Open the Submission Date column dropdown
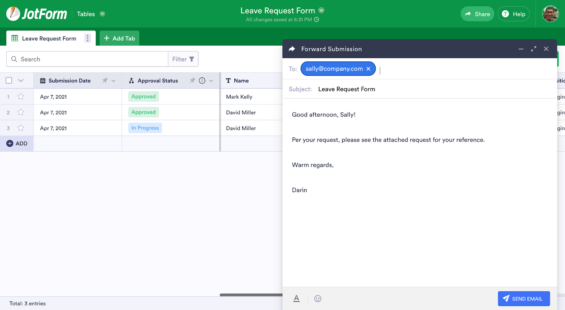This screenshot has height=310, width=565. click(113, 81)
